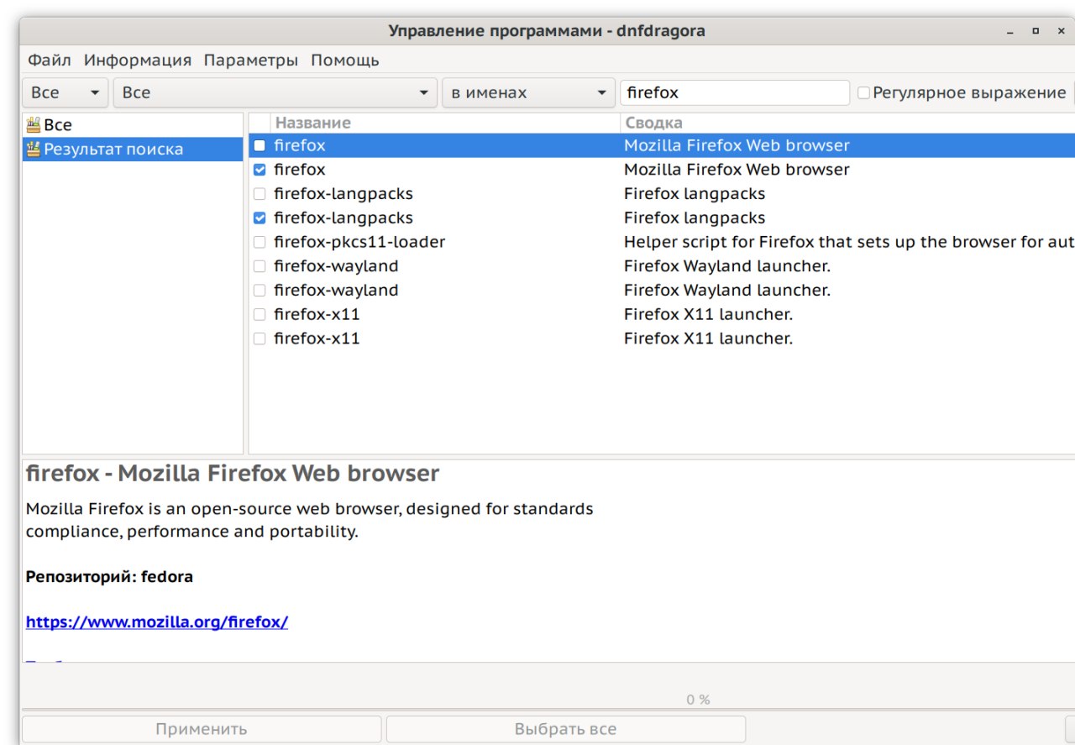Click the icon beside 'Результат поиска'
This screenshot has height=745, width=1075.
pos(34,150)
